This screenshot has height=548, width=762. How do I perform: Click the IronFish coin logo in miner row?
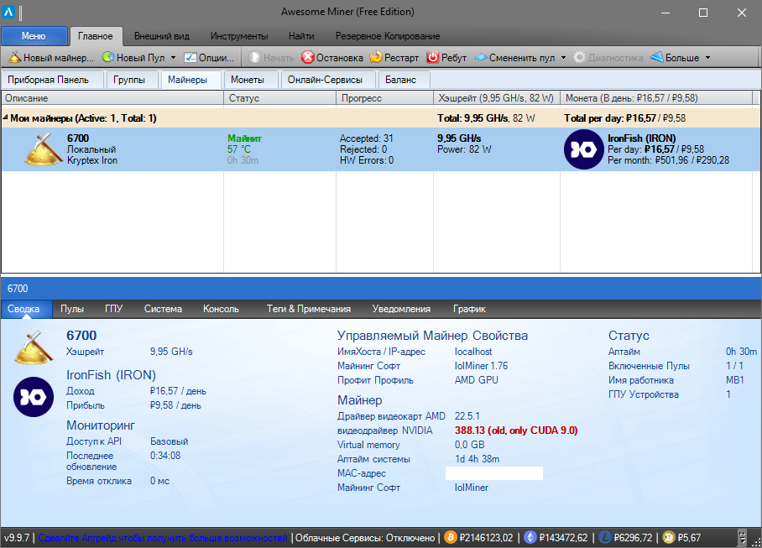pos(583,149)
